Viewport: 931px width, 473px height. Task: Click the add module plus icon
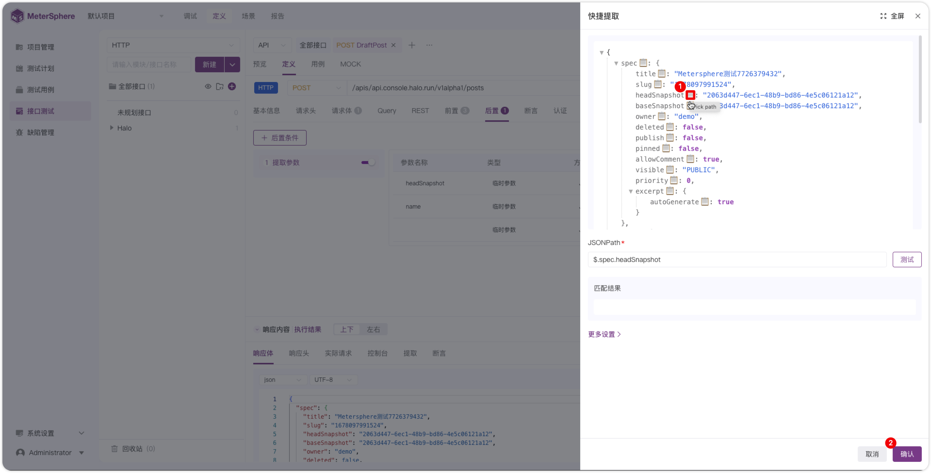(232, 86)
